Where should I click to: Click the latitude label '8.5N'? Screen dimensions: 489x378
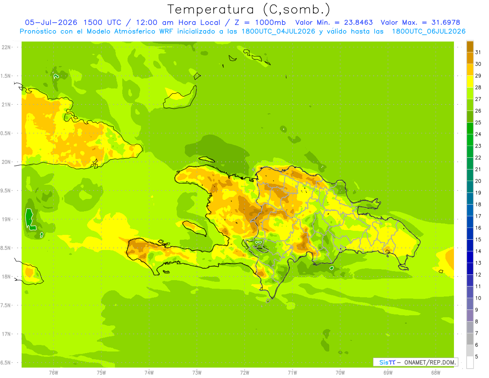click(x=5, y=248)
